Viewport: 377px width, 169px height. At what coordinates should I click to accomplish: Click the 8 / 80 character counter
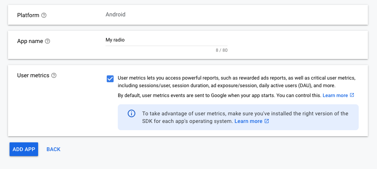[x=221, y=50]
